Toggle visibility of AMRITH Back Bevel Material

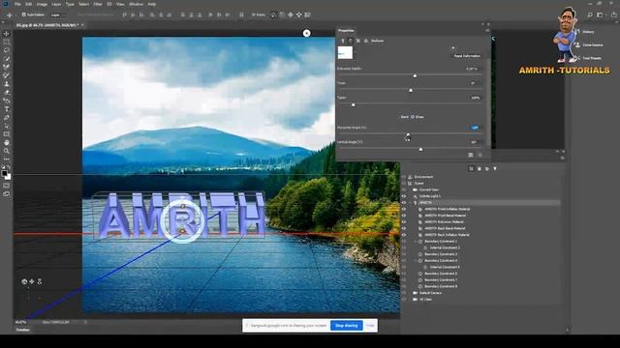pos(404,228)
